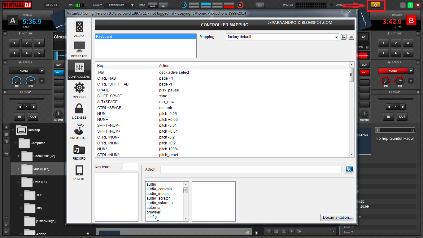Toggle VINYL mode on deck B
The width and height of the screenshot is (423, 238).
point(364,72)
